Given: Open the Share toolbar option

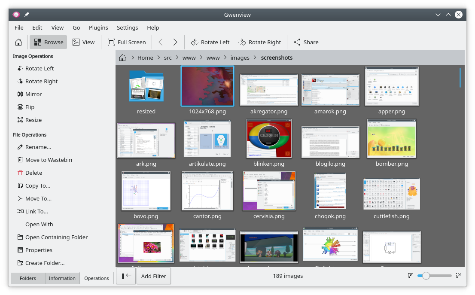Looking at the screenshot, I should point(306,42).
